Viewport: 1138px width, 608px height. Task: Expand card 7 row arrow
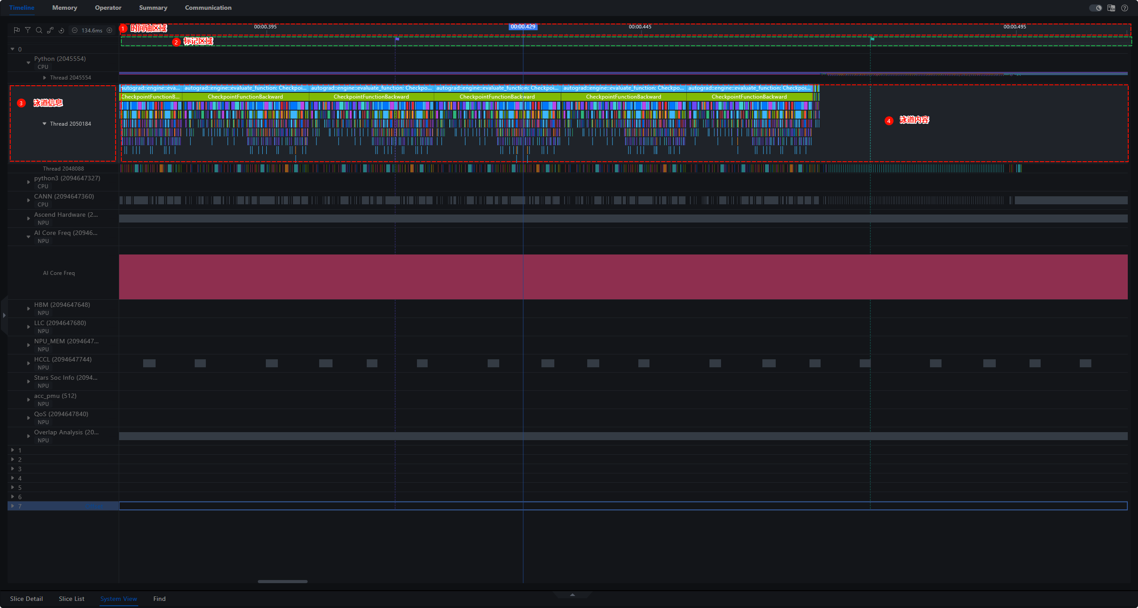12,506
